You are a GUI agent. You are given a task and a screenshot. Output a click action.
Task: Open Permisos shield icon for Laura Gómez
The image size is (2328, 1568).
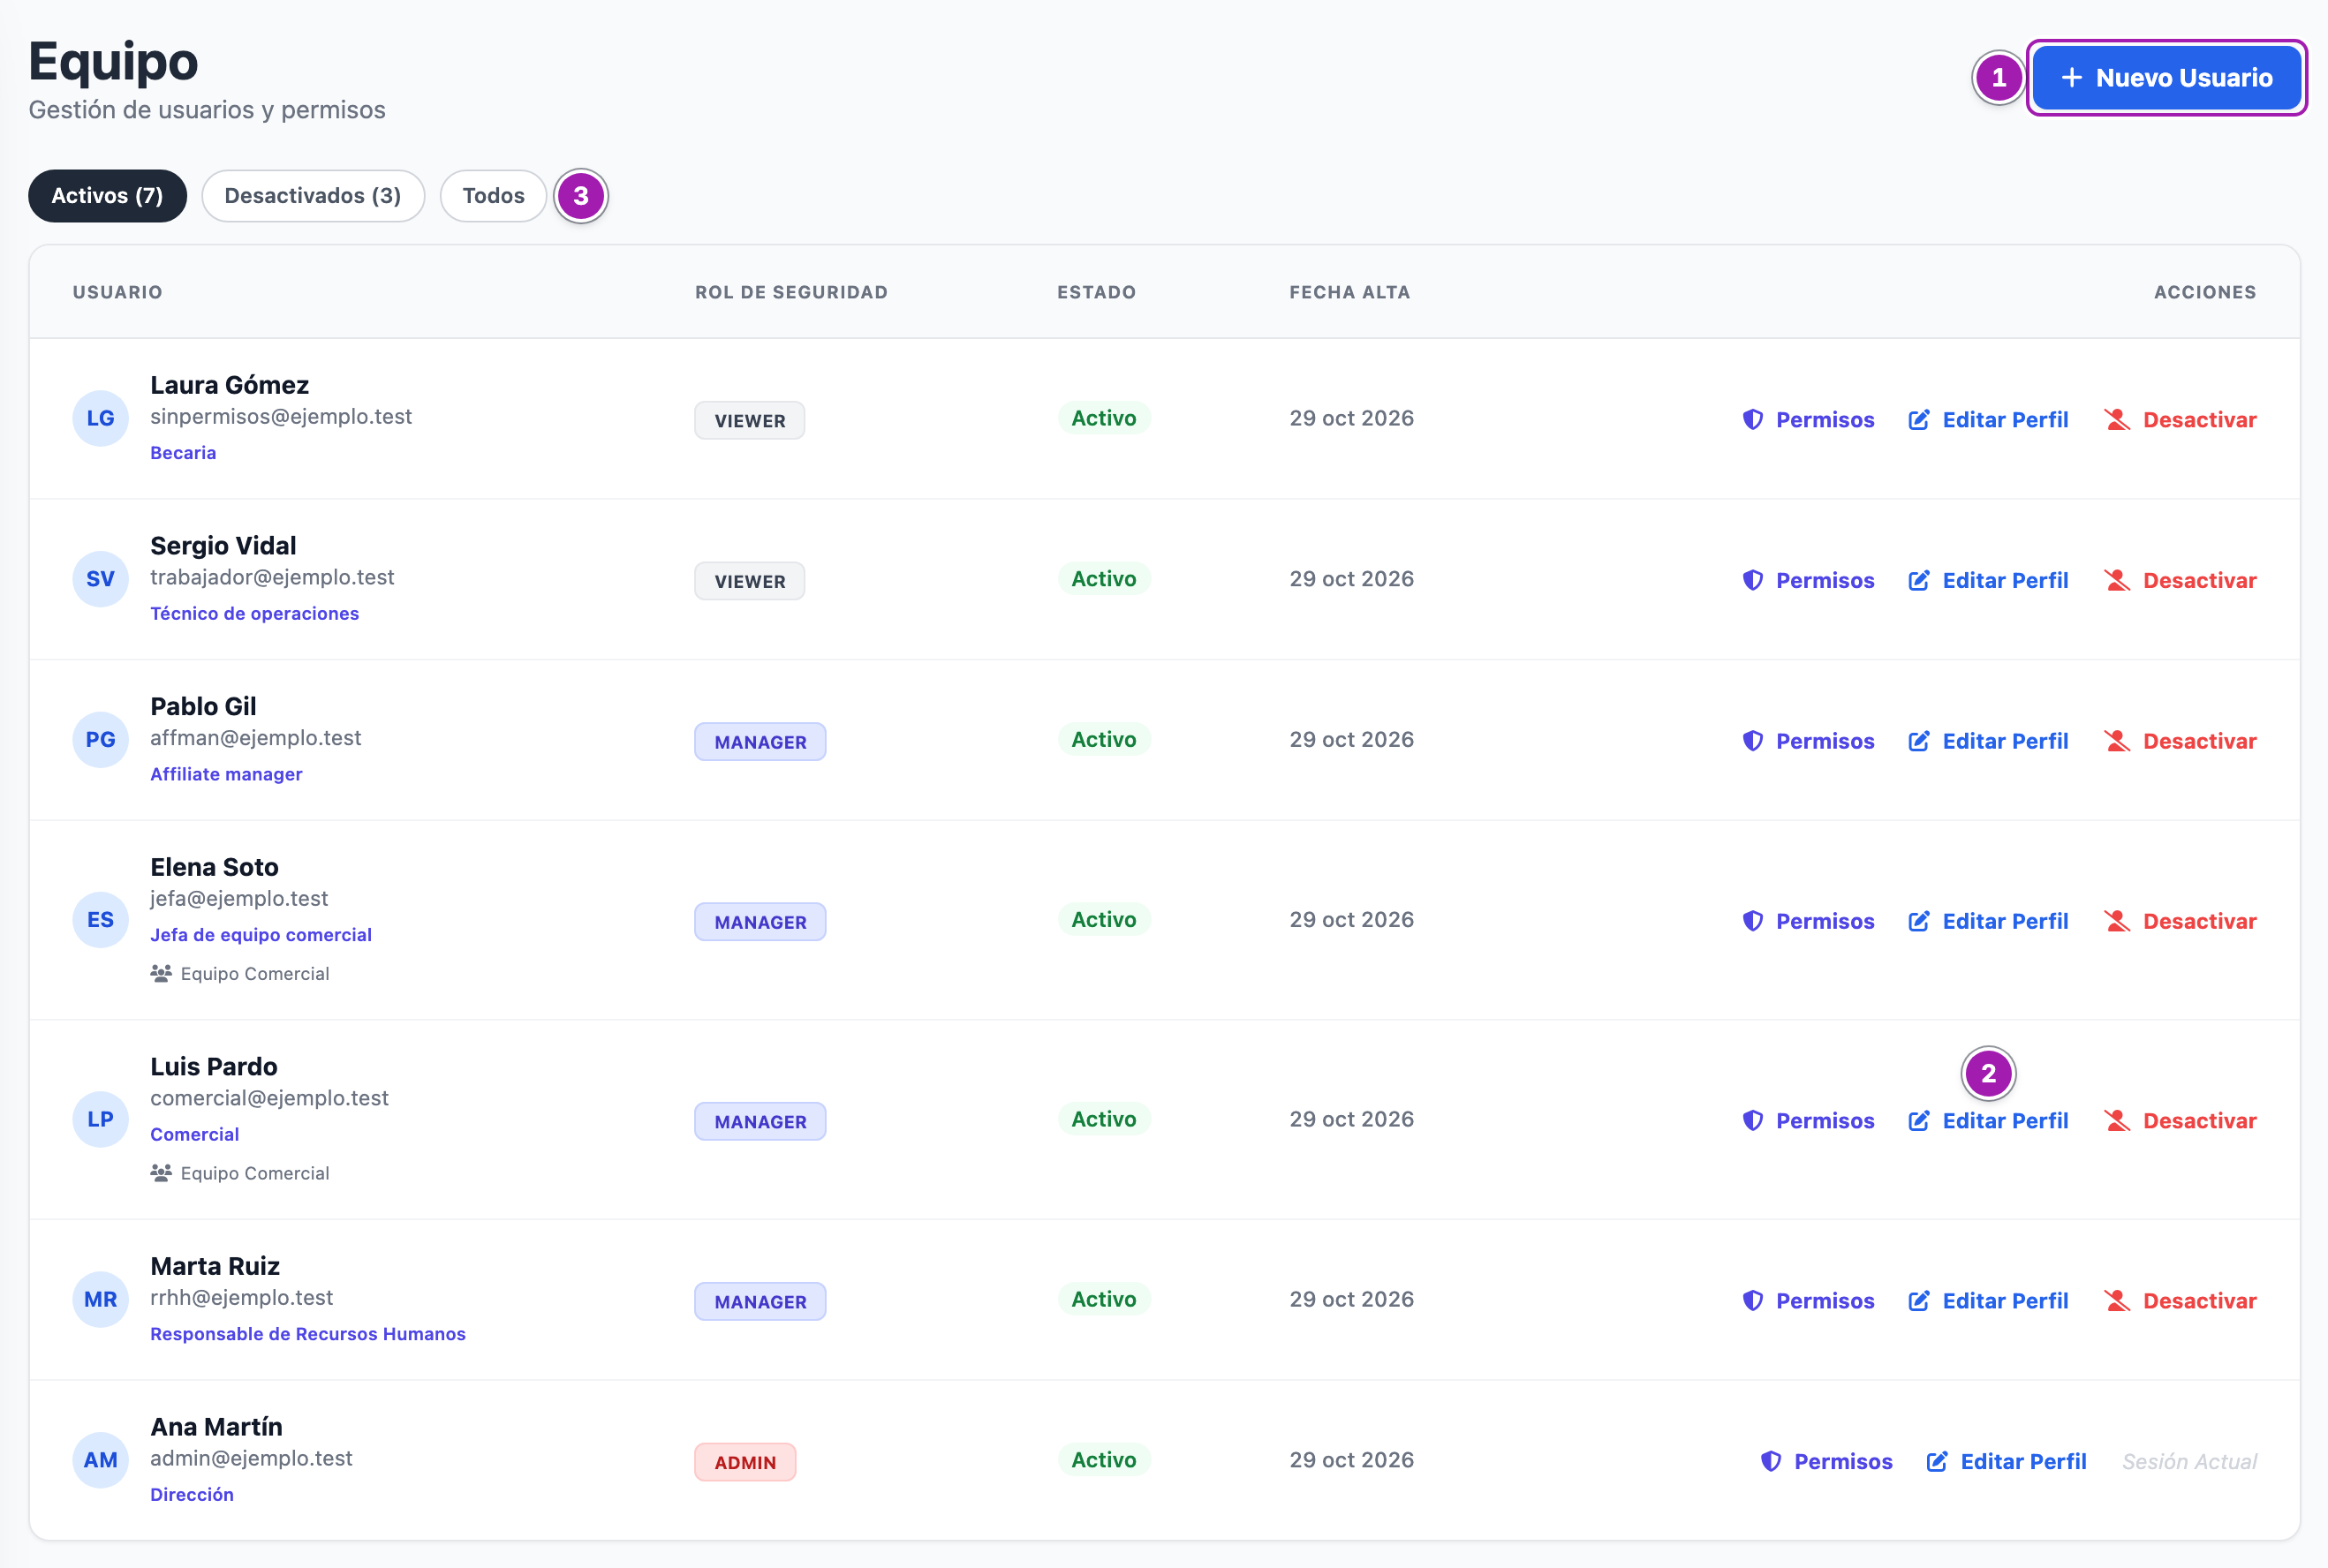coord(1752,420)
